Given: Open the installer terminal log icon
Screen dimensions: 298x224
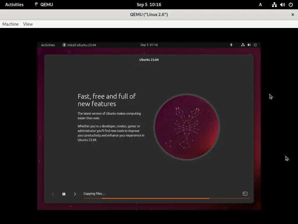Looking at the screenshot, I should coord(245,194).
